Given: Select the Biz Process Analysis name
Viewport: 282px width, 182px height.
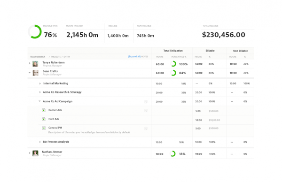Looking at the screenshot, I should pyautogui.click(x=56, y=142).
